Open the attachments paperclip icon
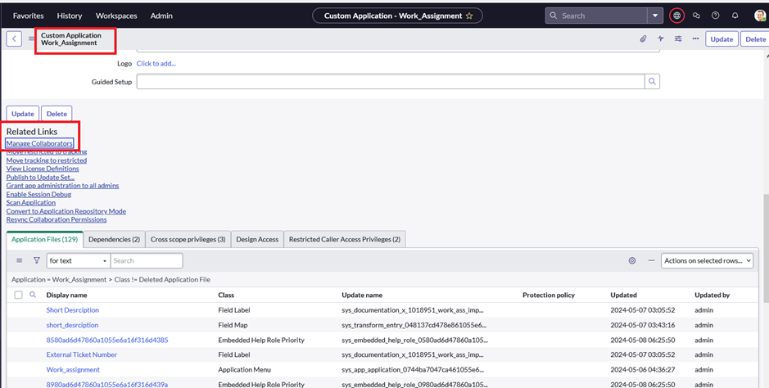The image size is (769, 388). [x=643, y=38]
